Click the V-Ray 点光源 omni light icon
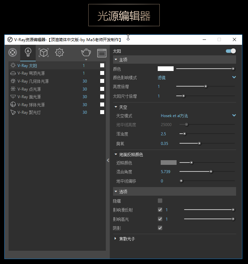Image resolution: width=248 pixels, height=264 pixels. (13, 89)
